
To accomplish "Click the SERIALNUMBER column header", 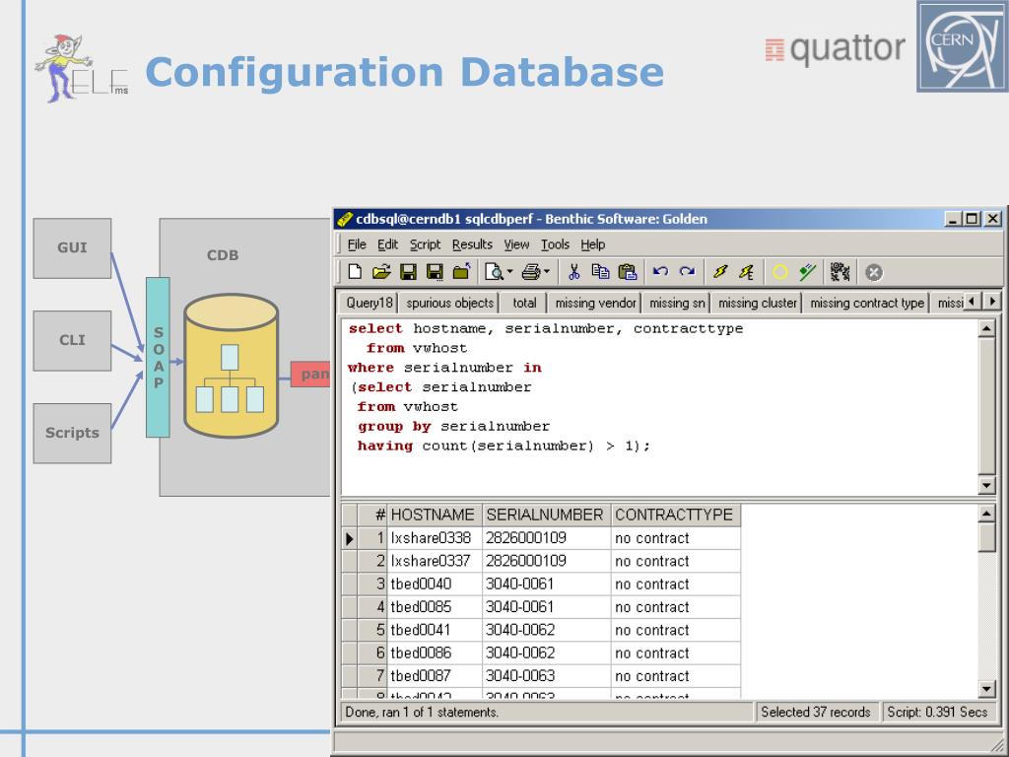I will point(546,515).
